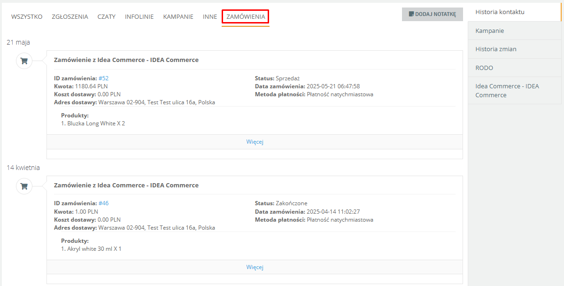The image size is (564, 286).
Task: Click the status Zakończone
Action: (292, 203)
